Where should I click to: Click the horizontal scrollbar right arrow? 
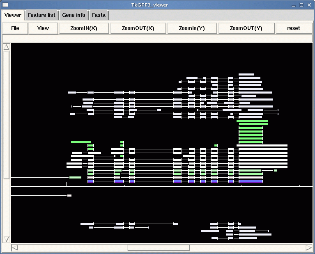(x=309, y=247)
